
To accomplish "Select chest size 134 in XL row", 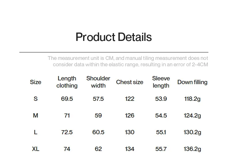I will click(x=130, y=149).
